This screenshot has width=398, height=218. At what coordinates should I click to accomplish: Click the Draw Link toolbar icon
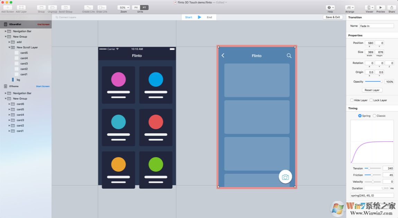tap(102, 8)
